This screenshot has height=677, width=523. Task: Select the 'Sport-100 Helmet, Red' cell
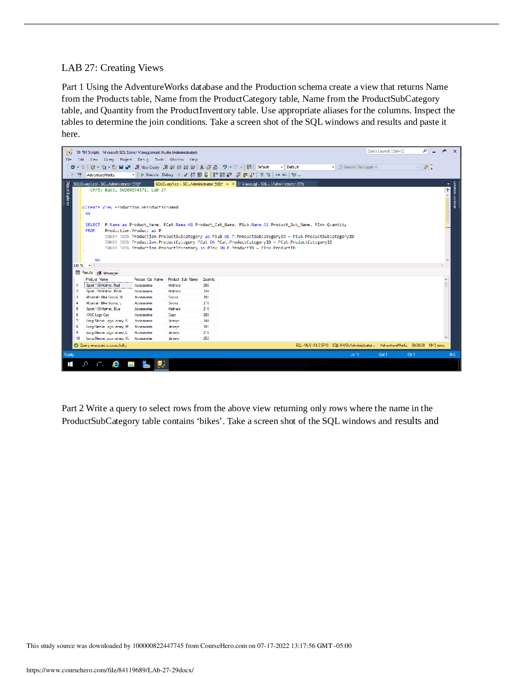pos(109,286)
